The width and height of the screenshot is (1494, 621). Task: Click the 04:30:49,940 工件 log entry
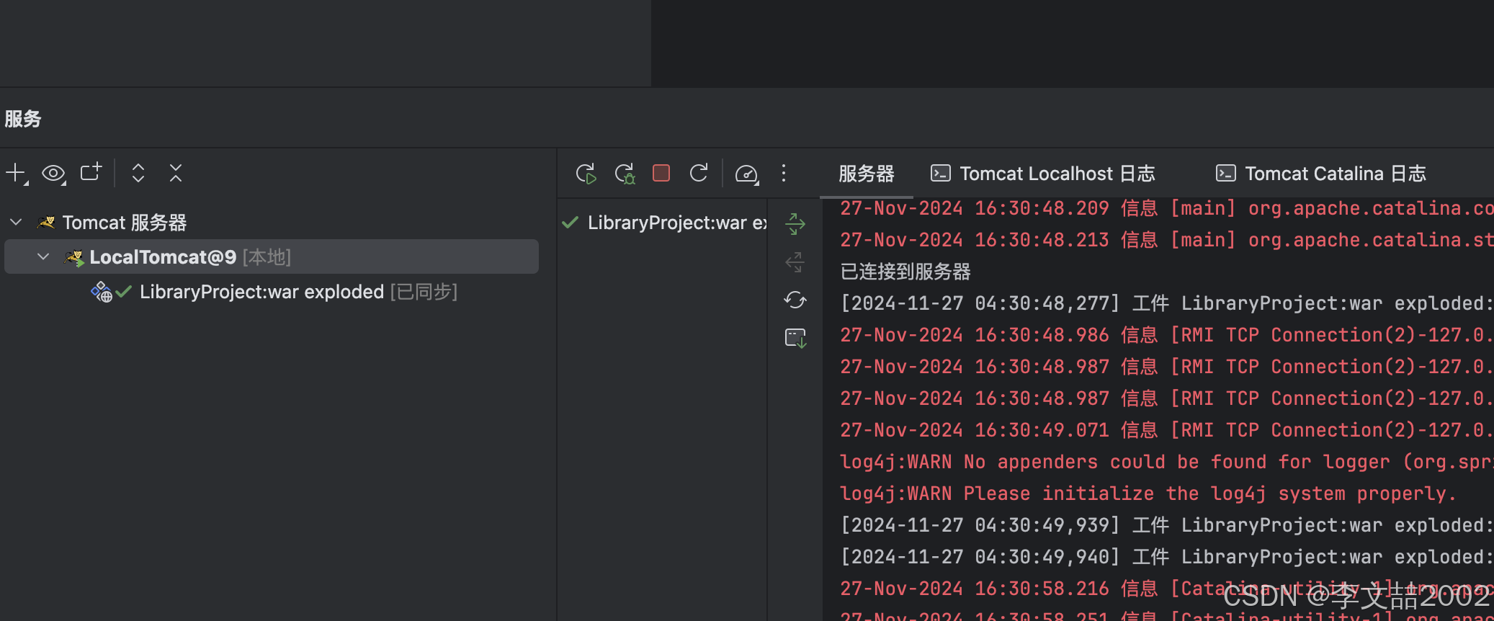pos(1166,557)
